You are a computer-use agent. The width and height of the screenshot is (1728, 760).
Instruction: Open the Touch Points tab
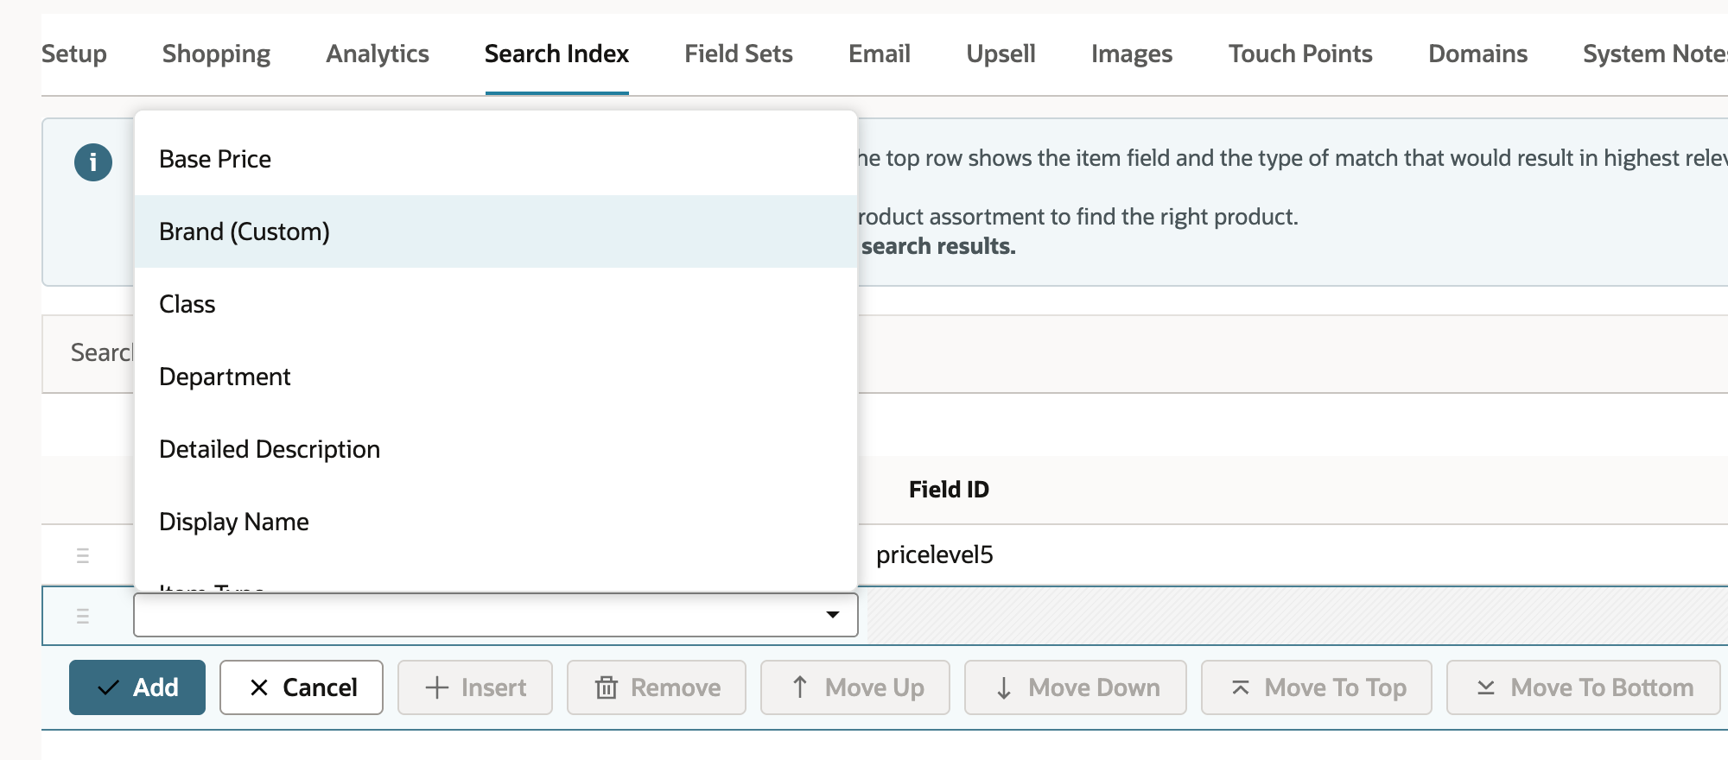click(1300, 54)
